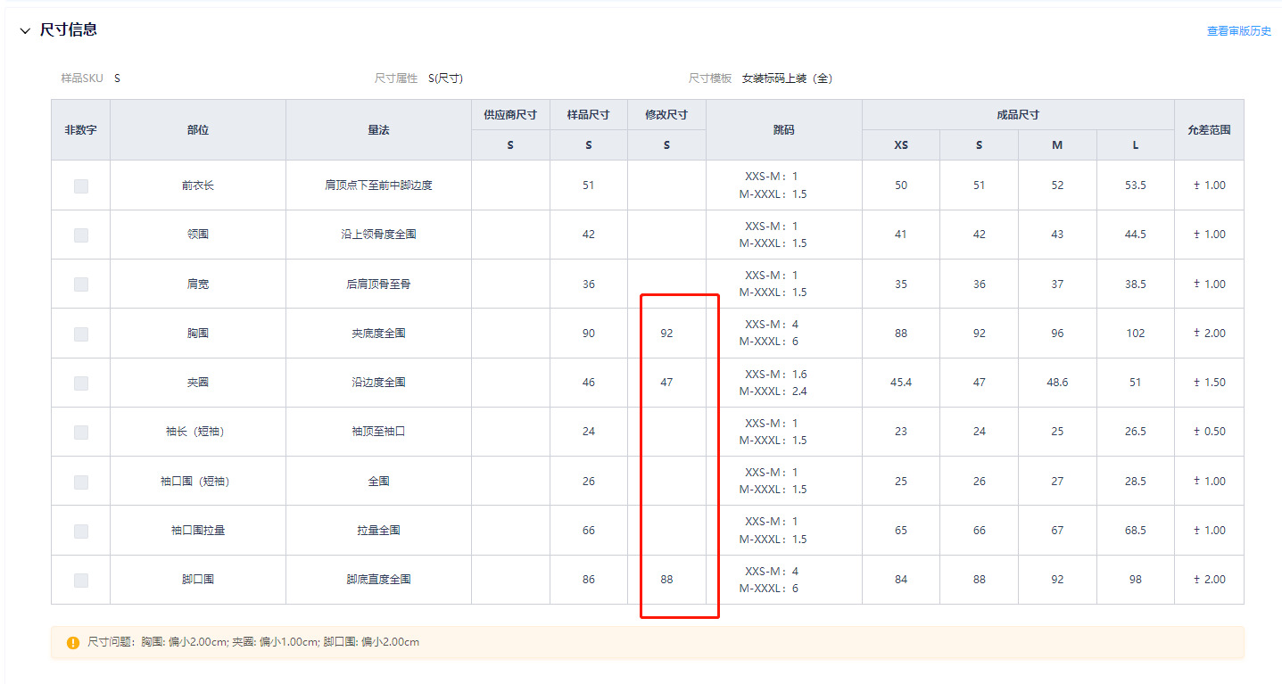This screenshot has height=684, width=1282.
Task: Click the L value 68.5 for 袖口围拉量
Action: 1136,531
